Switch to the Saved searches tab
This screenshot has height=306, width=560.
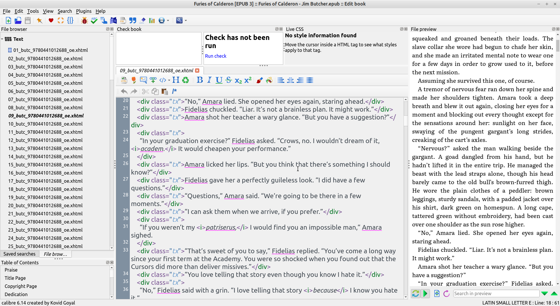(x=20, y=254)
